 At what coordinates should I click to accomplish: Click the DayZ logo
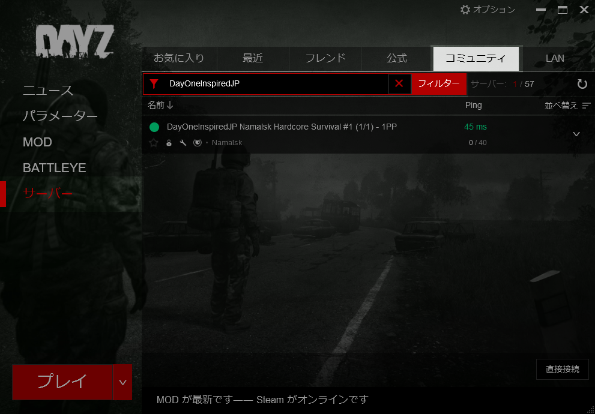tap(75, 42)
